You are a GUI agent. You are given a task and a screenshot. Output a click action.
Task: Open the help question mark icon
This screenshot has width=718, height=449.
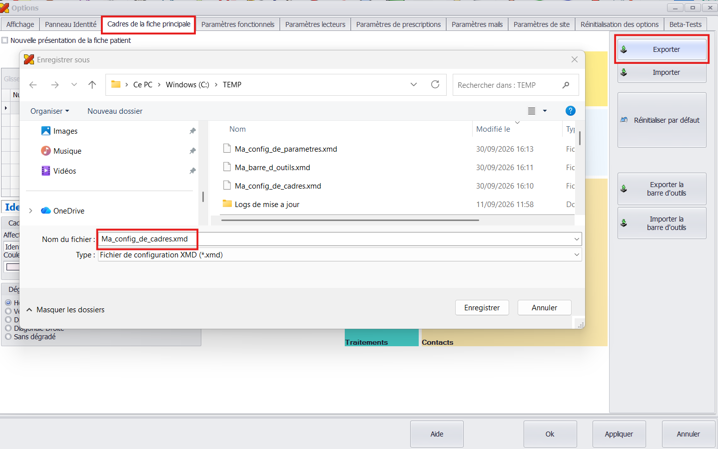[x=571, y=111]
